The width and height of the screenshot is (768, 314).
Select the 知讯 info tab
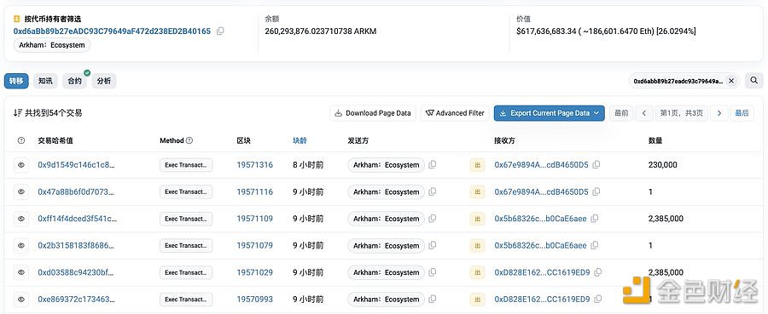tap(45, 81)
